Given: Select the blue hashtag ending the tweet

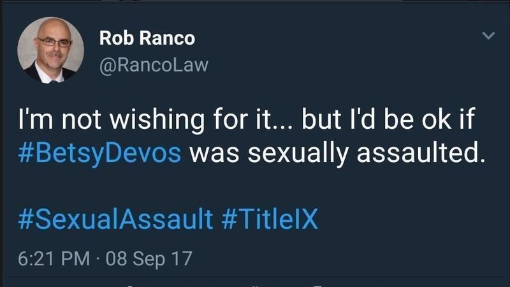Looking at the screenshot, I should [270, 219].
